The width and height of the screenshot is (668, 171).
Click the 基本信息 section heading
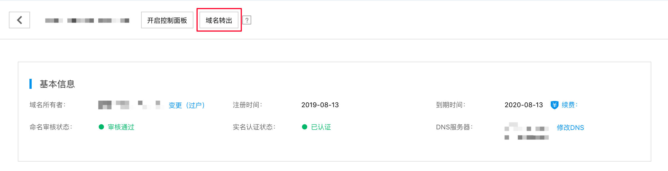[x=57, y=84]
